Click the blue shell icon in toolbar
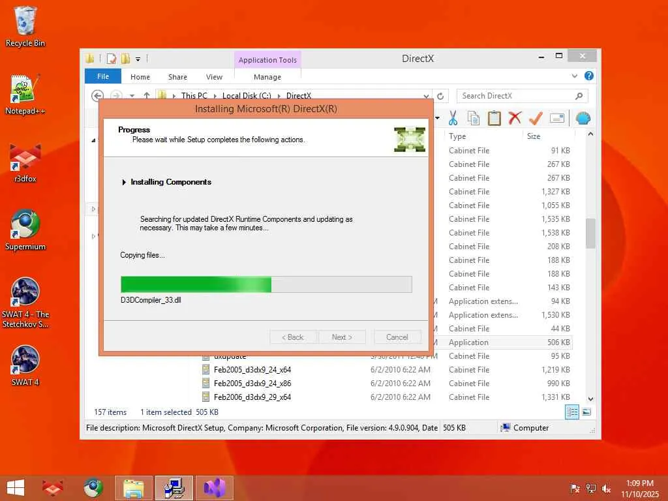The height and width of the screenshot is (501, 668). coord(583,118)
